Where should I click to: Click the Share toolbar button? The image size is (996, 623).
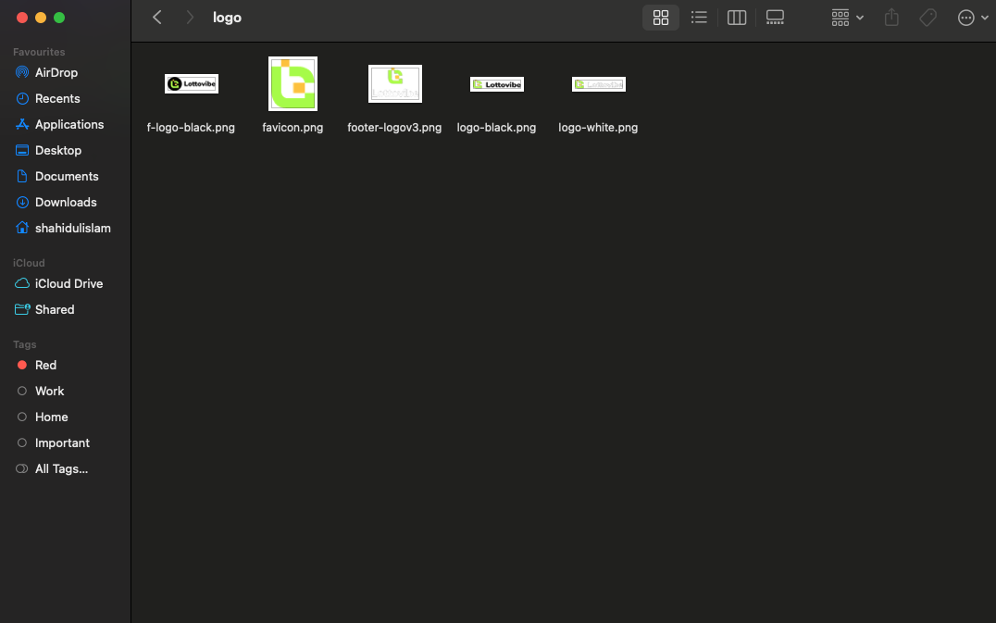pyautogui.click(x=891, y=18)
